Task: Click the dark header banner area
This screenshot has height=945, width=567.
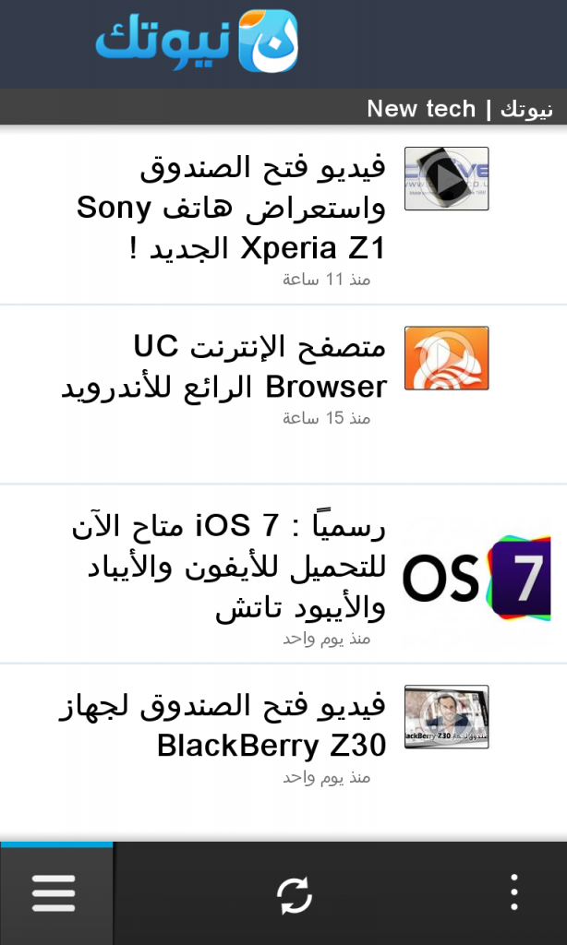Action: [283, 44]
